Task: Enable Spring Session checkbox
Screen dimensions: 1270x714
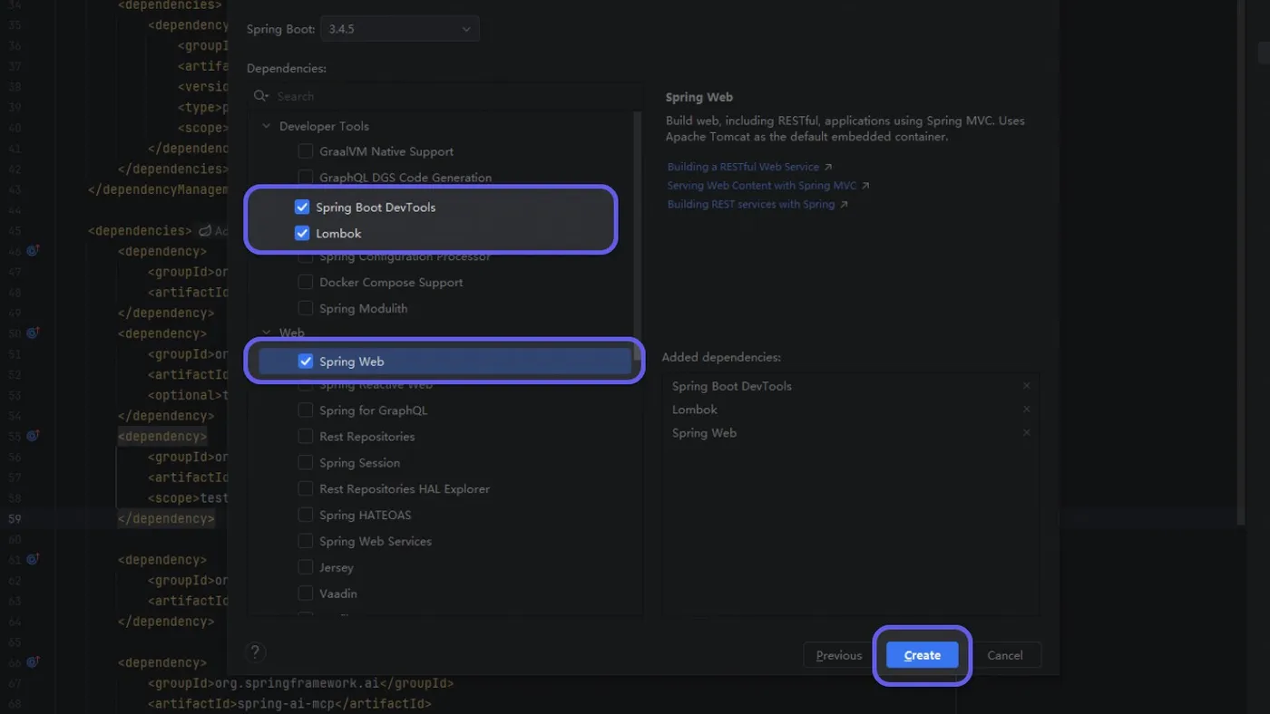Action: [x=306, y=463]
